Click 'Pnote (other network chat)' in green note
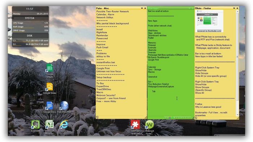253x142 pixels. (x=160, y=26)
